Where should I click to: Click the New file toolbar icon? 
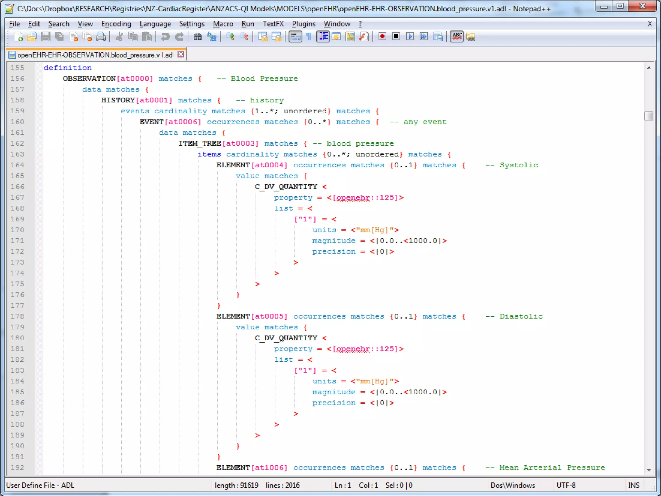[x=18, y=37]
